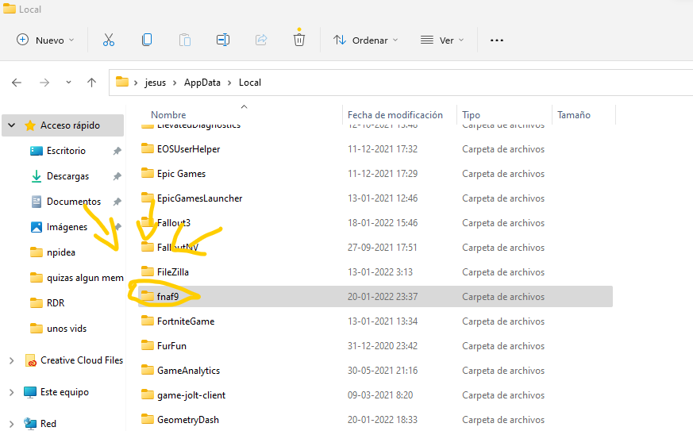Open Descargas in quick access
Viewport: 693px width, 431px height.
(x=67, y=176)
